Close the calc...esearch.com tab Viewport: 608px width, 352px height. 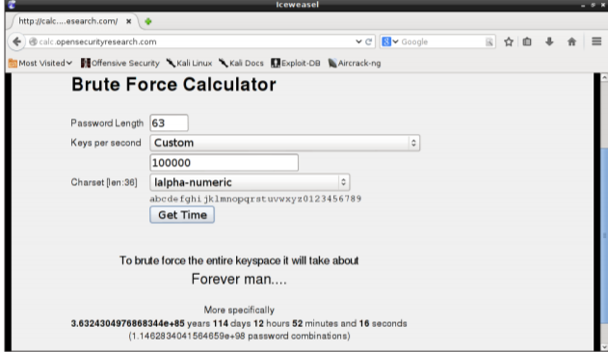pyautogui.click(x=128, y=21)
